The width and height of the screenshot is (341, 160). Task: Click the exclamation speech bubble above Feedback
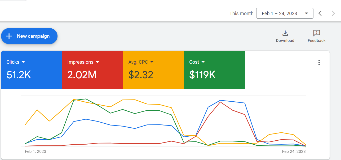click(x=316, y=33)
